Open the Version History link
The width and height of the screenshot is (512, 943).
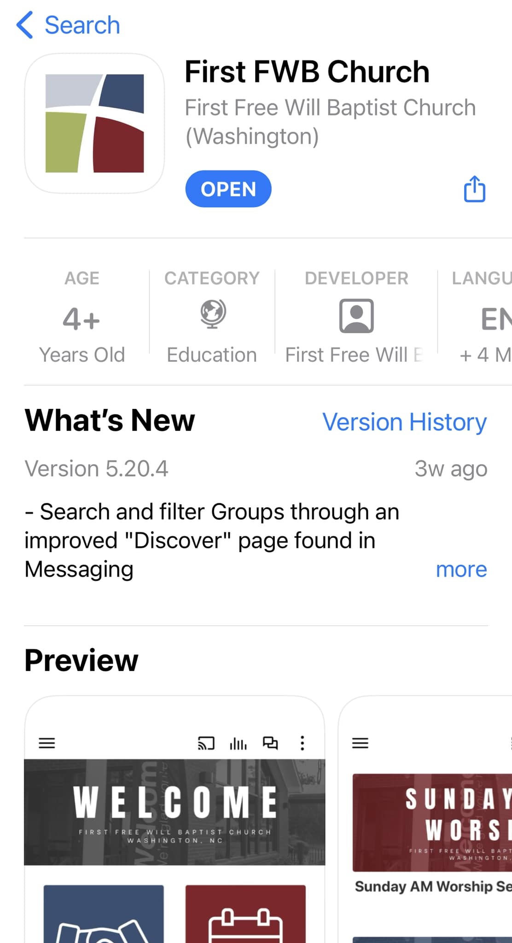tap(404, 422)
